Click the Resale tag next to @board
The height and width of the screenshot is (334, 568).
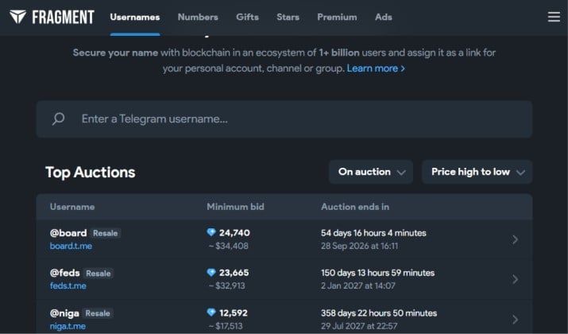pyautogui.click(x=106, y=233)
